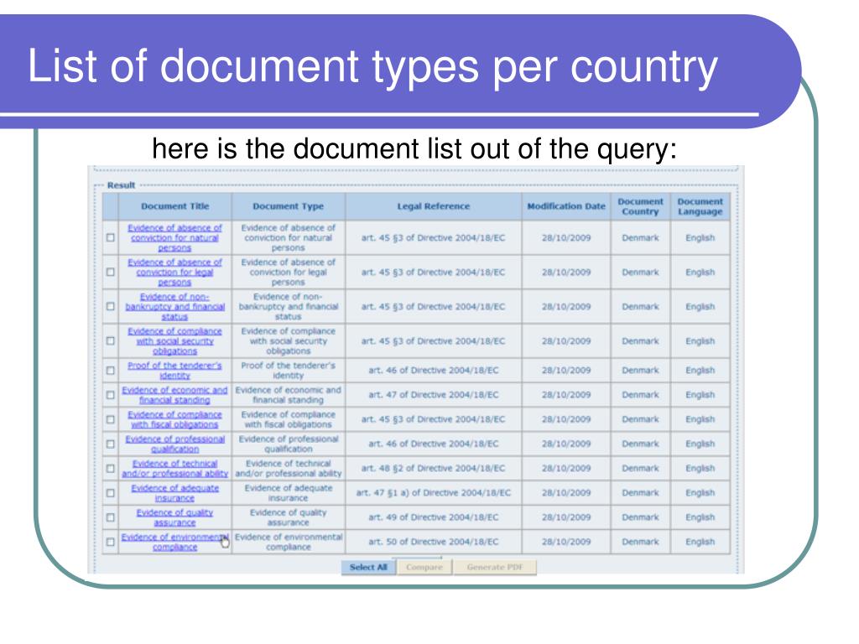Click 'art. 49 of Directive 2004/18/EC' cell
Screen dimensions: 859x644
pyautogui.click(x=434, y=517)
